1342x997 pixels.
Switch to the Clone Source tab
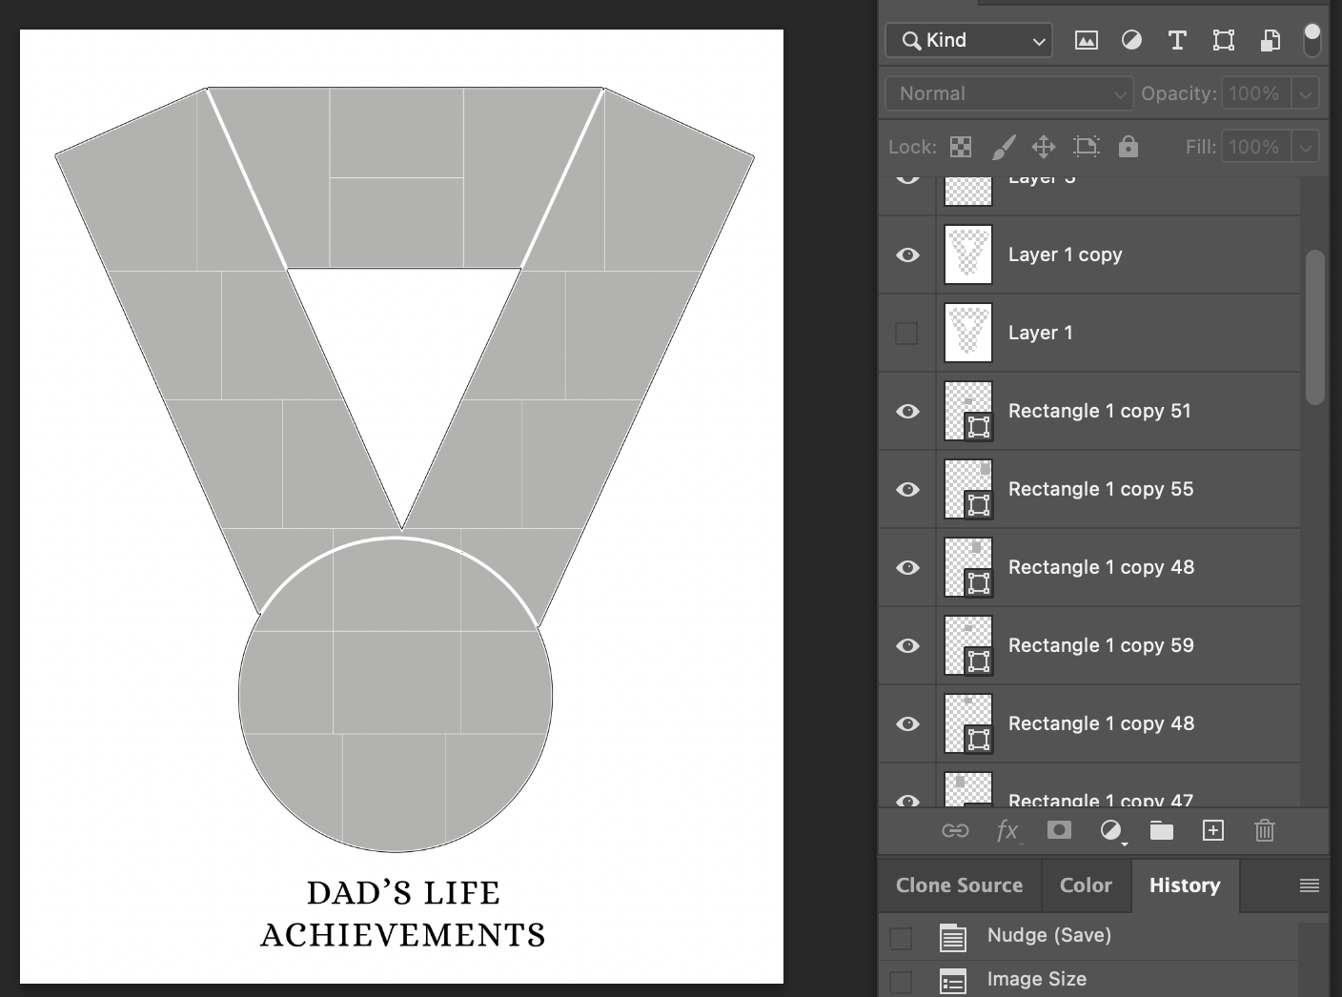[x=959, y=885]
